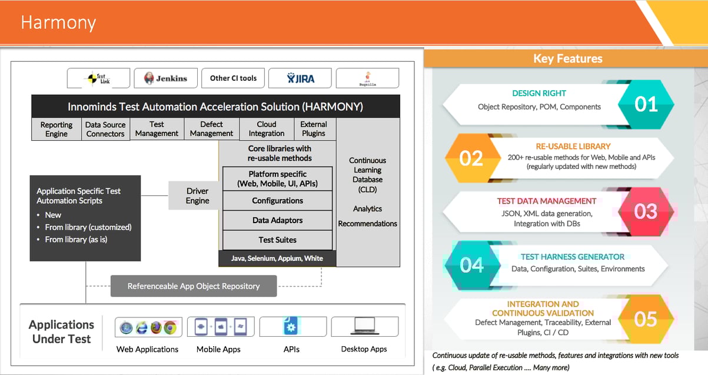Click the Internet Explorer icon

point(141,326)
